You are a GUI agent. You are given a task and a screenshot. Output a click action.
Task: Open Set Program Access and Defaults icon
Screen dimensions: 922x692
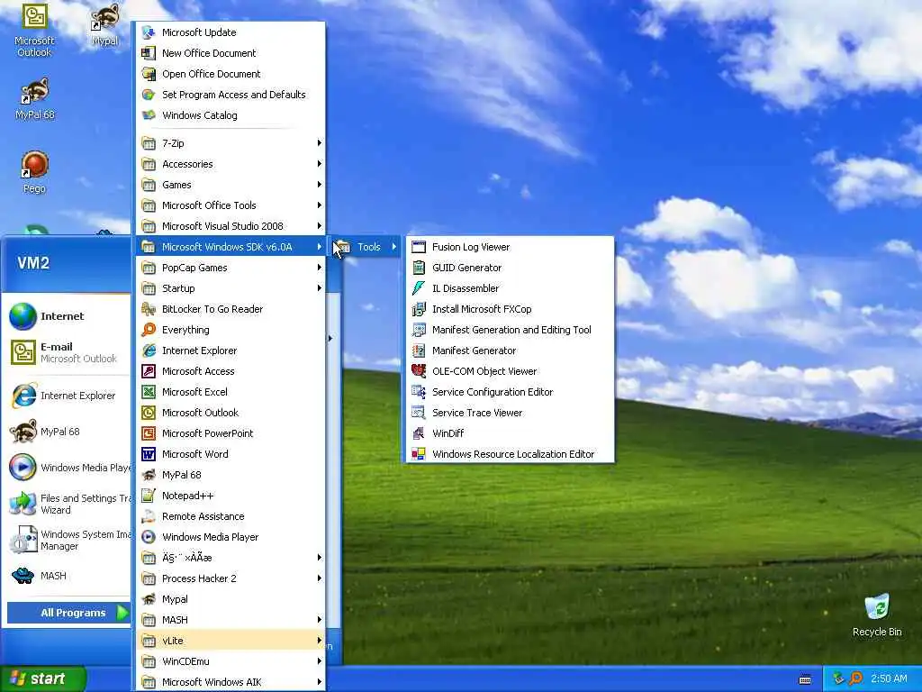(149, 95)
